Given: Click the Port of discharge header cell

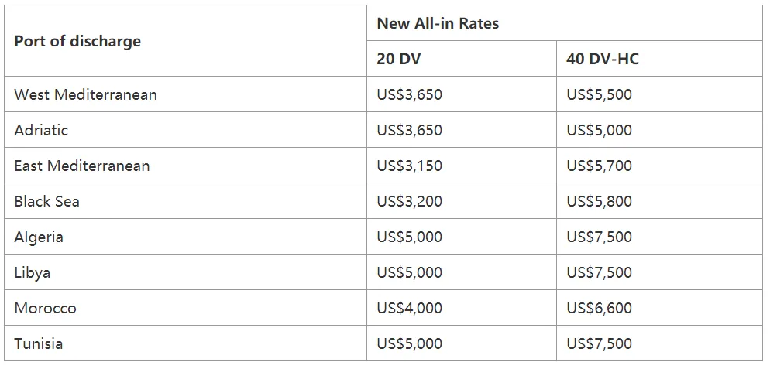Looking at the screenshot, I should 77,41.
